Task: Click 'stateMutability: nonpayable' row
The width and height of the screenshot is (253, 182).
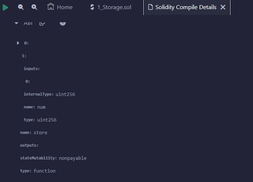Action: (x=53, y=158)
